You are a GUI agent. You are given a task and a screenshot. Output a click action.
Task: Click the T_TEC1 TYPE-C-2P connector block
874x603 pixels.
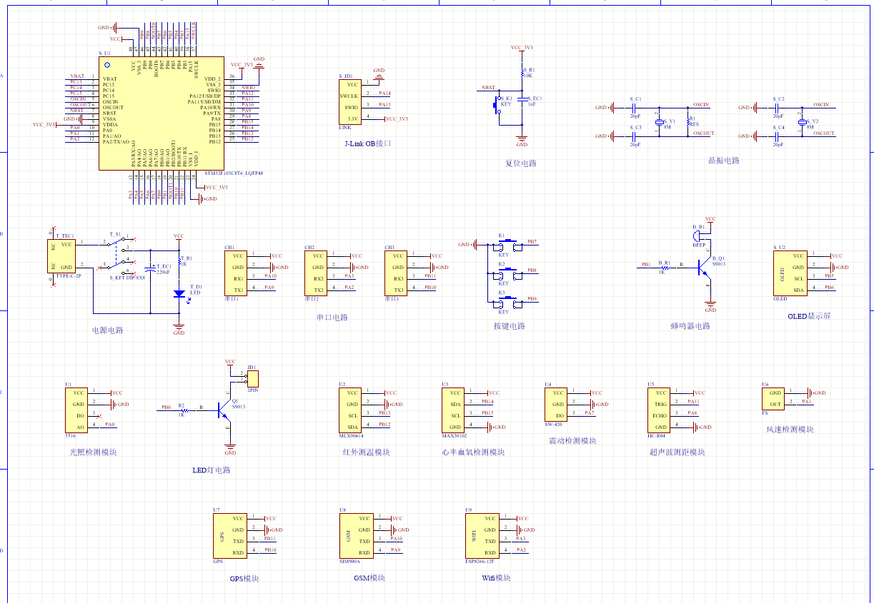(62, 255)
